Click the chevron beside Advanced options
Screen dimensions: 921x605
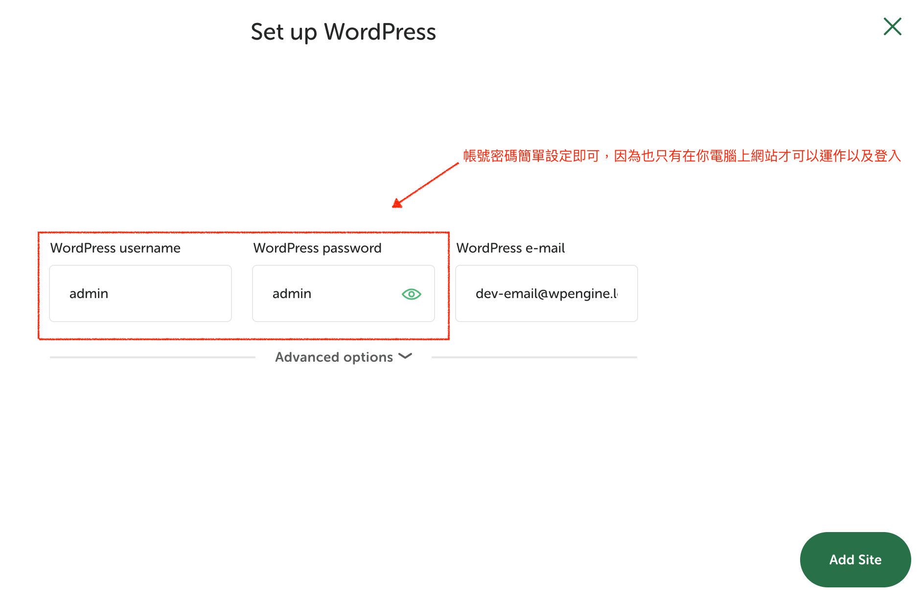click(405, 356)
